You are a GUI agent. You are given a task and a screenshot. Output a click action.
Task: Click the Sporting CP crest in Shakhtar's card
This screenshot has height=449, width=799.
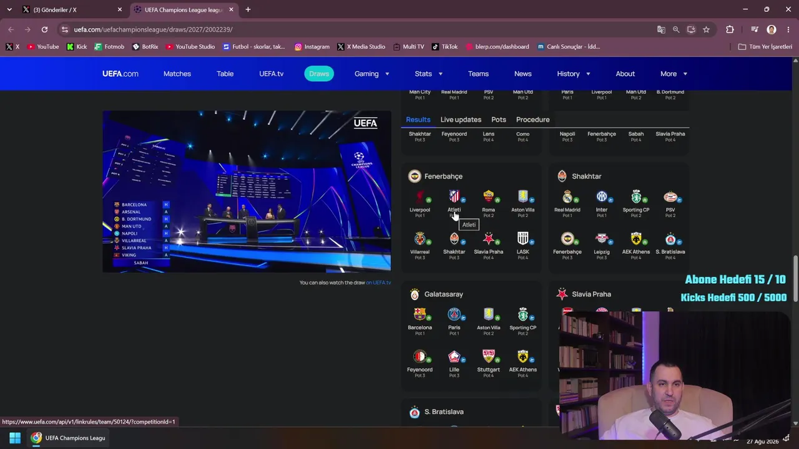coord(635,197)
